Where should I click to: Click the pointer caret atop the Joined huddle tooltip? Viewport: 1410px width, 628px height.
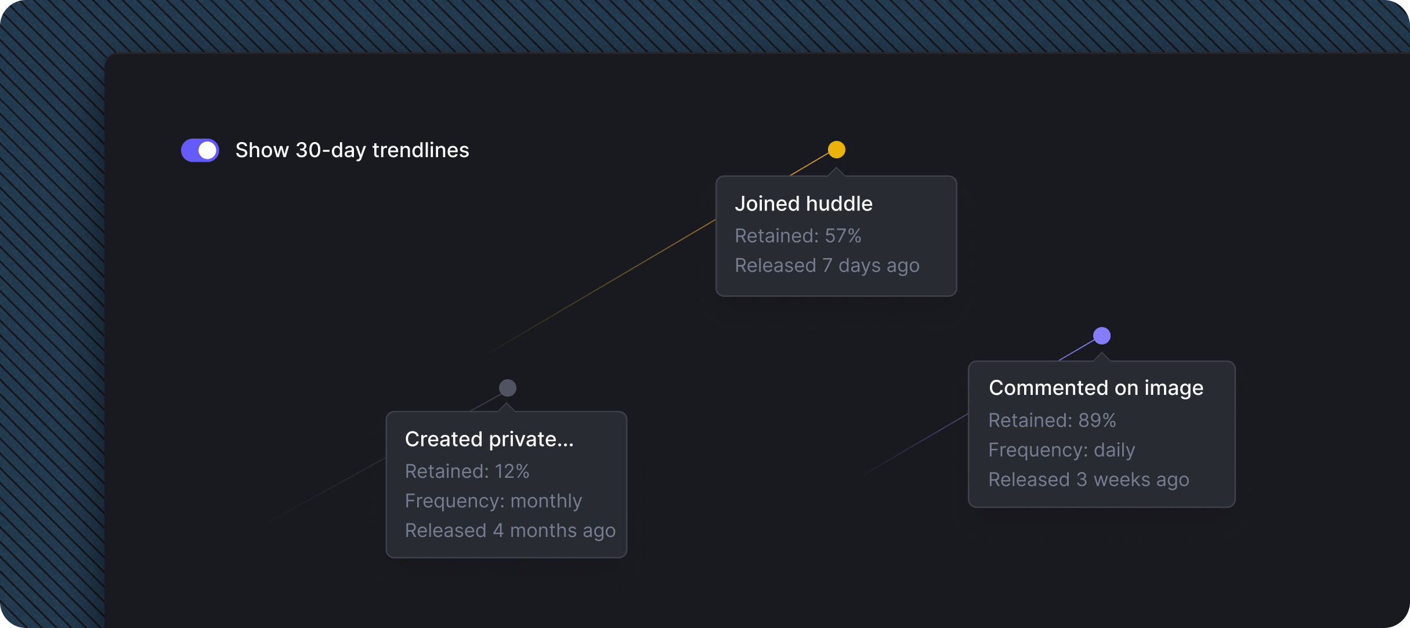pos(836,172)
